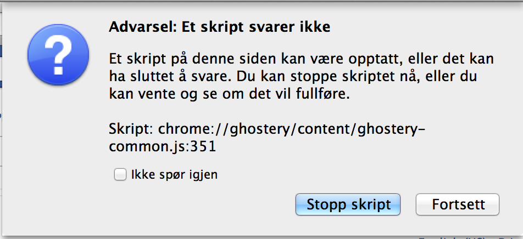Stop the script with "Stopp skript"

(348, 204)
